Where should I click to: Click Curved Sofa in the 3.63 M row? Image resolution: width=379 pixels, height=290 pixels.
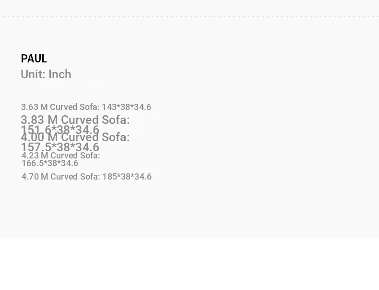74,107
